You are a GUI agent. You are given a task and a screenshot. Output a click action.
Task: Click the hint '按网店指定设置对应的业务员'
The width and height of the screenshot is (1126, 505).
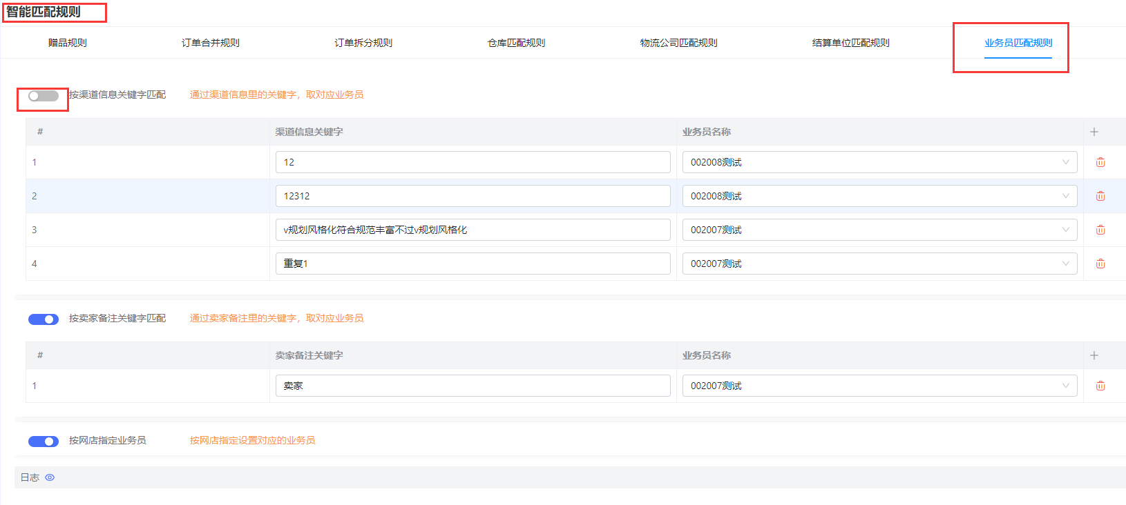[252, 440]
